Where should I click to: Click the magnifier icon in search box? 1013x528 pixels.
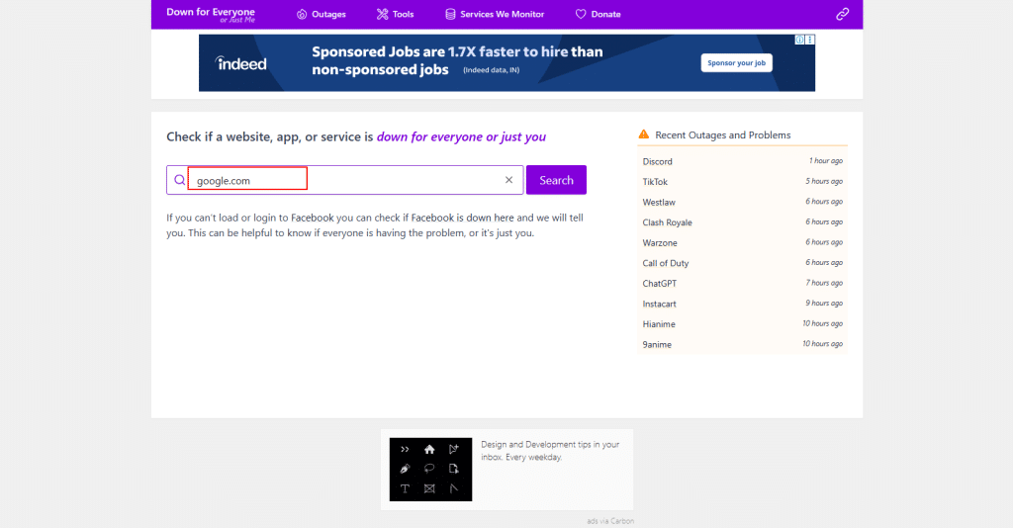click(180, 180)
